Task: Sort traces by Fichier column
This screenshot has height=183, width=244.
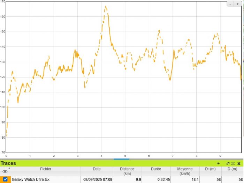Action: point(45,169)
